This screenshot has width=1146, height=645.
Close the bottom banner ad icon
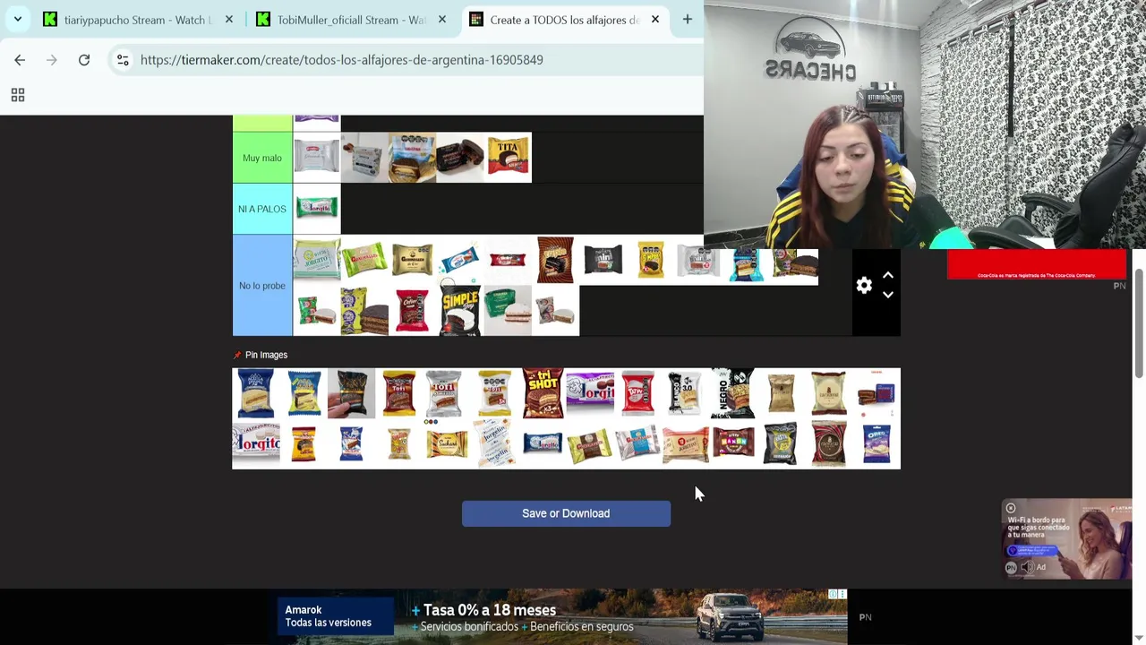click(x=842, y=594)
